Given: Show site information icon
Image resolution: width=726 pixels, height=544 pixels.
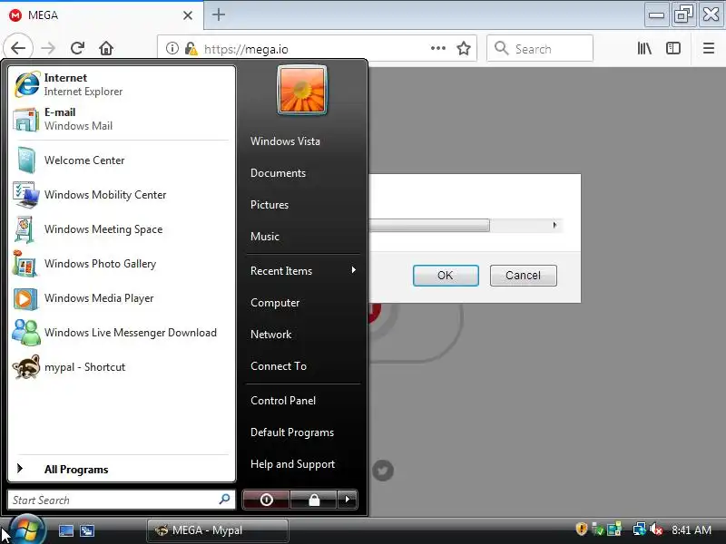Looking at the screenshot, I should [x=172, y=48].
